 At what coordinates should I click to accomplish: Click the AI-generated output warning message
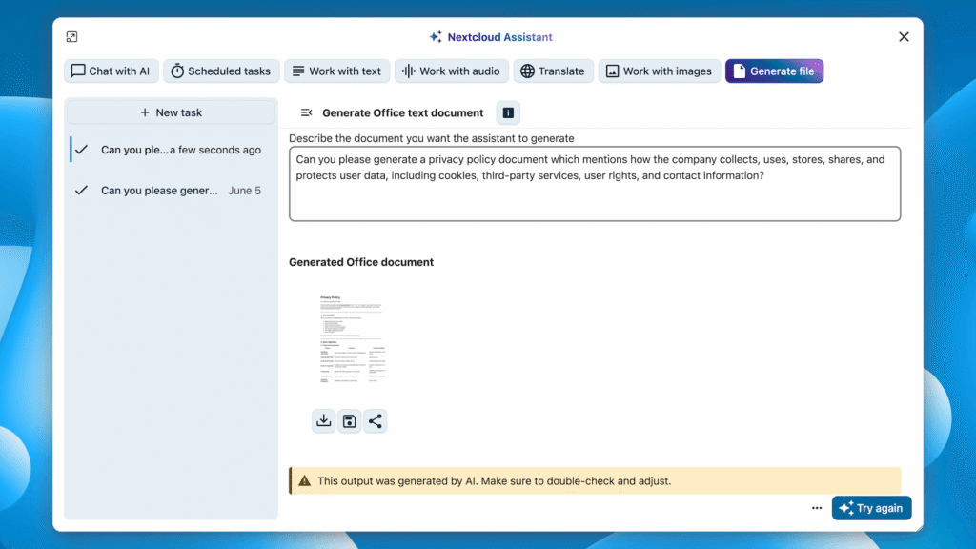click(595, 480)
